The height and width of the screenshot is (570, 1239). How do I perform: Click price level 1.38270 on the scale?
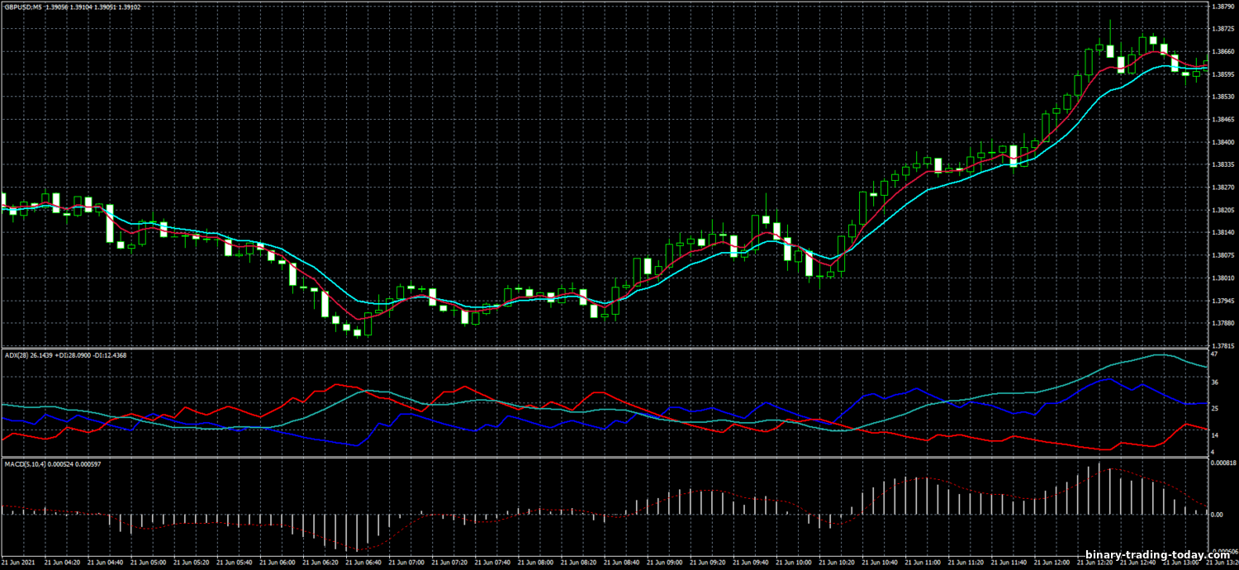pyautogui.click(x=1222, y=188)
